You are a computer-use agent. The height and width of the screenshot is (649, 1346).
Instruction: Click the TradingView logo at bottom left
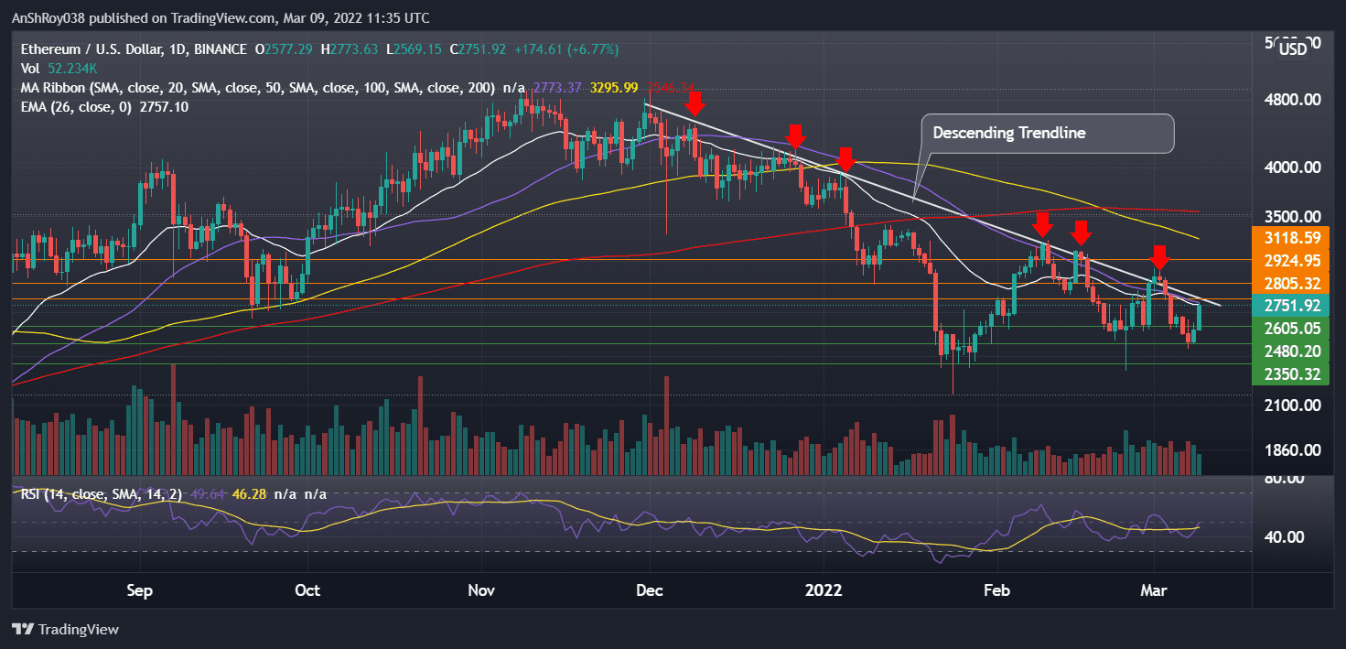[64, 629]
